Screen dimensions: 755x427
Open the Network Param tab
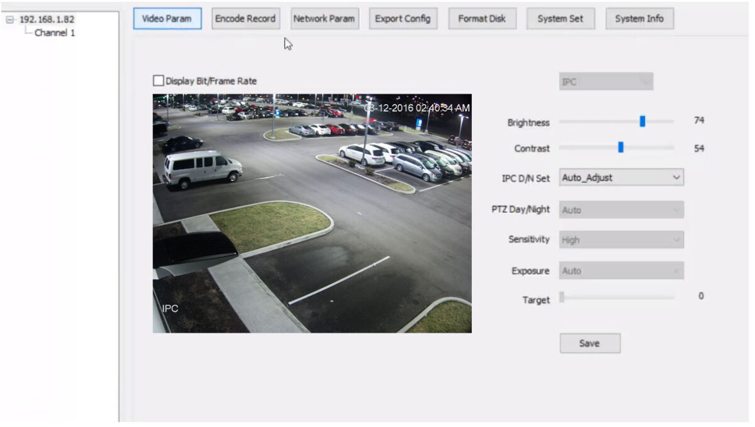(x=324, y=18)
